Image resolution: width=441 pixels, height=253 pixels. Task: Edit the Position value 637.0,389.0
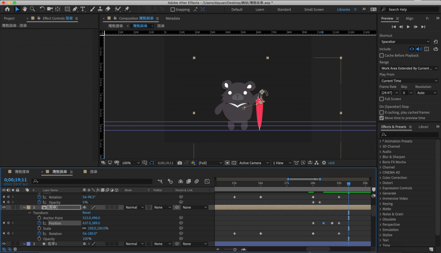click(91, 223)
